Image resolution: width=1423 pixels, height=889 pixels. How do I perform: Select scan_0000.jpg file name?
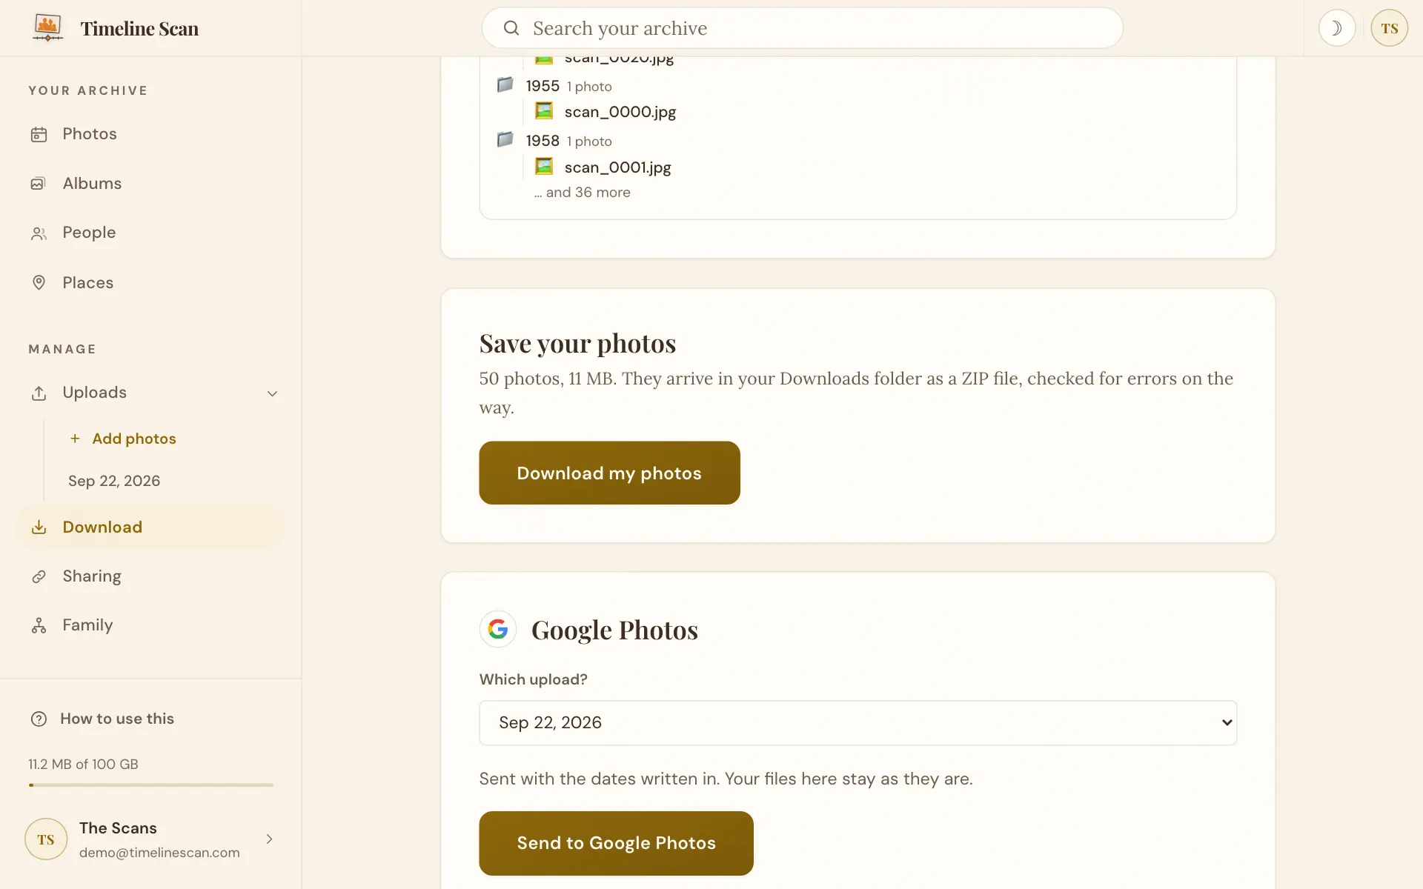pyautogui.click(x=620, y=112)
